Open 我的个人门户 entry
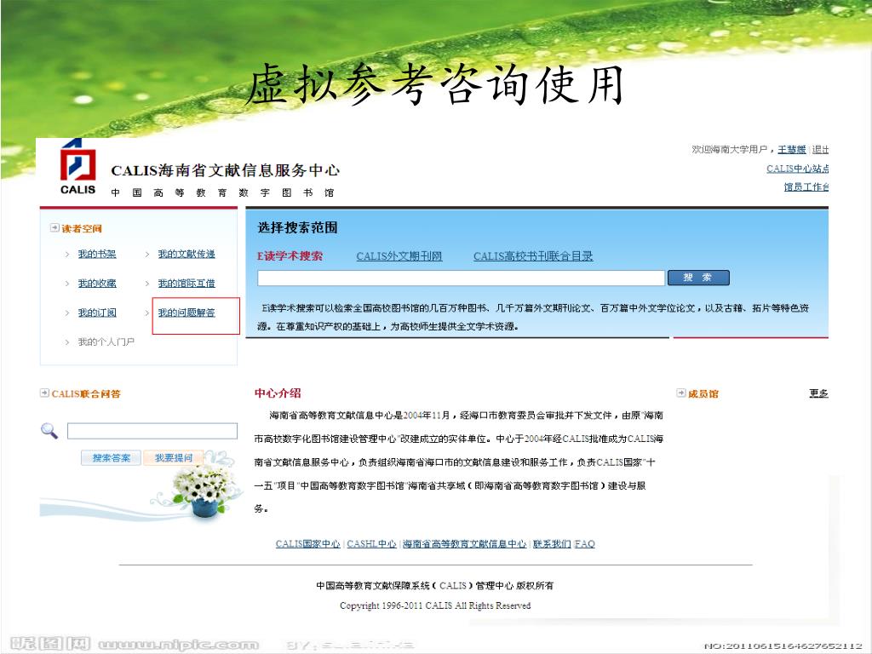872x654 pixels. point(106,342)
